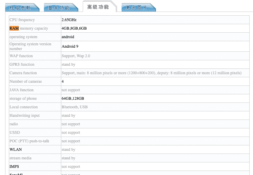This screenshot has height=175, width=253.
Task: Click the Number of cameras label
Action: point(26,81)
